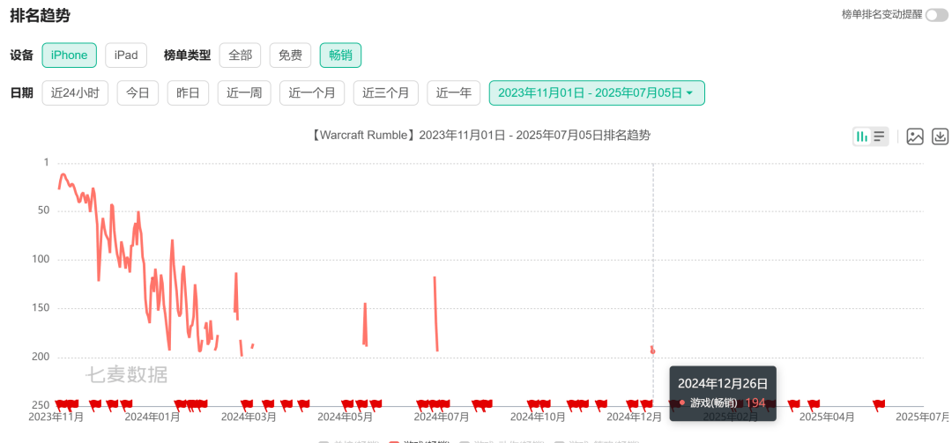Click the rightmost red flag on timeline
Viewport: 952px width, 443px height.
[x=879, y=403]
